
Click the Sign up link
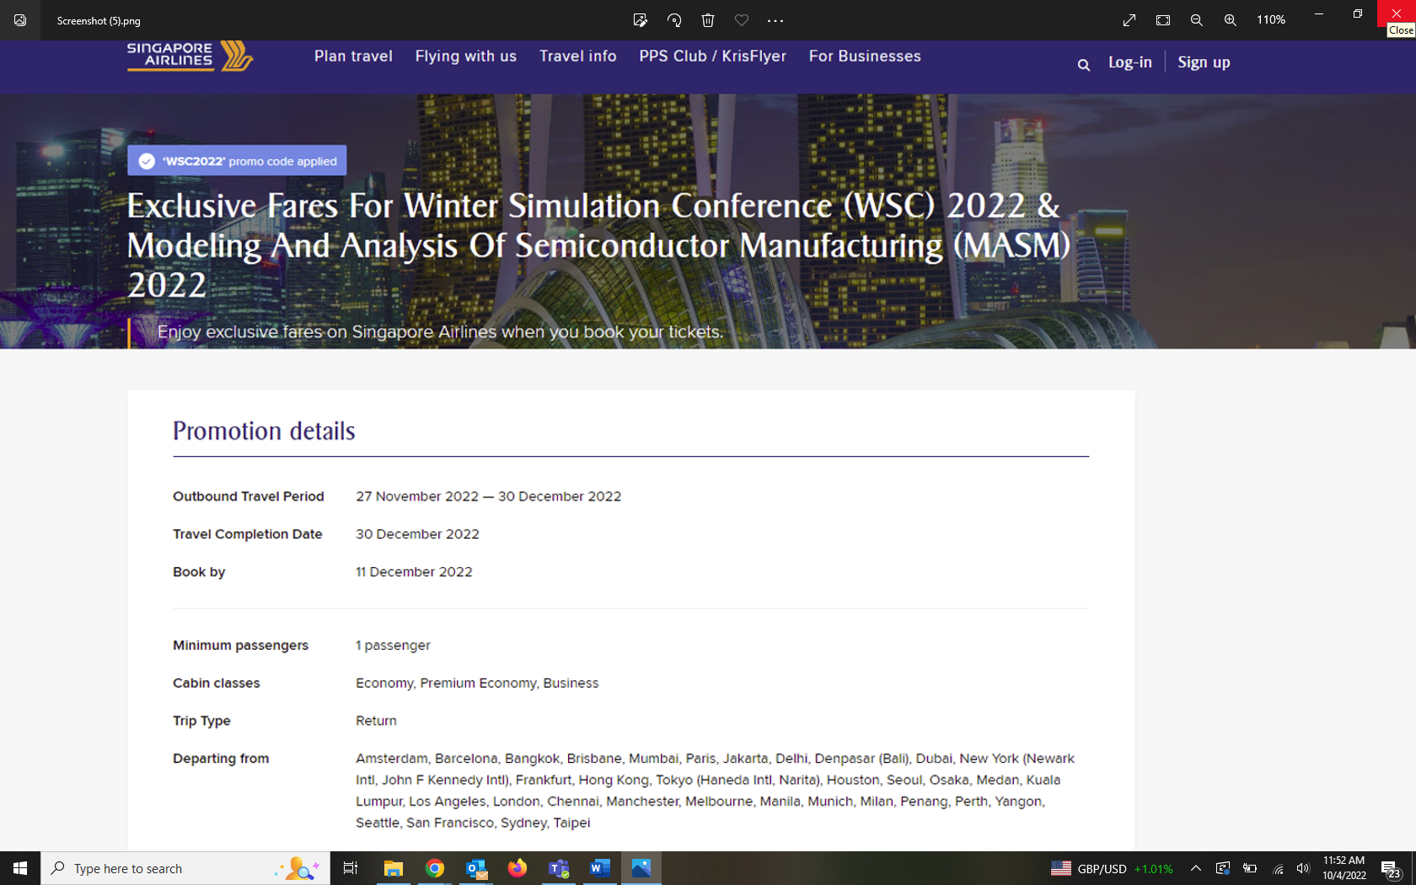pos(1204,62)
